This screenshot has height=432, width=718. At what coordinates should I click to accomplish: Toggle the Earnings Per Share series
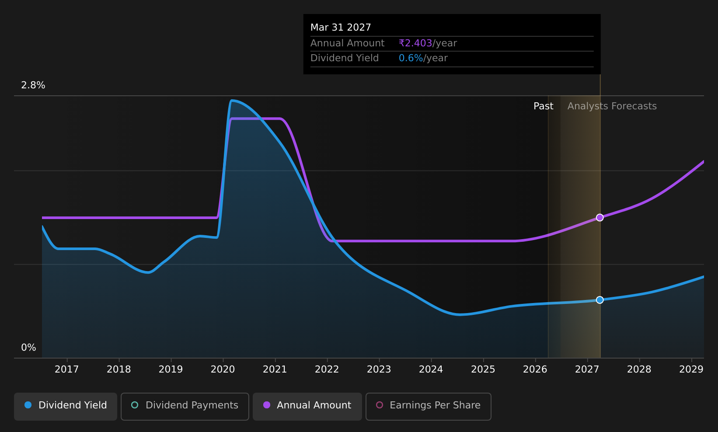click(429, 406)
